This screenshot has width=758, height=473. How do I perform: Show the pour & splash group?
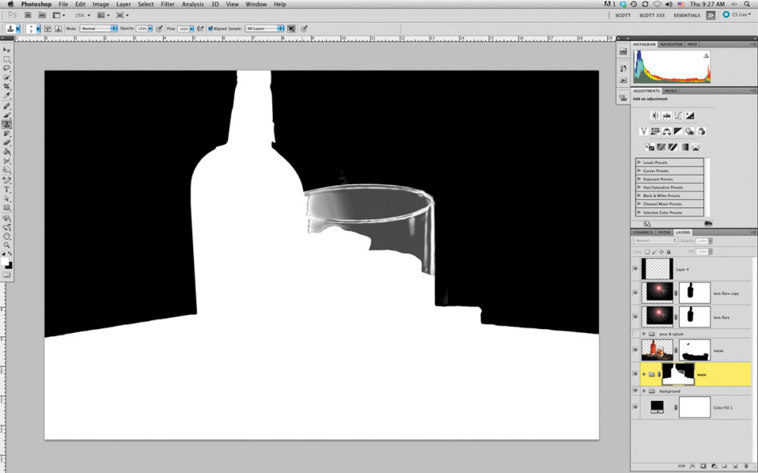click(635, 334)
